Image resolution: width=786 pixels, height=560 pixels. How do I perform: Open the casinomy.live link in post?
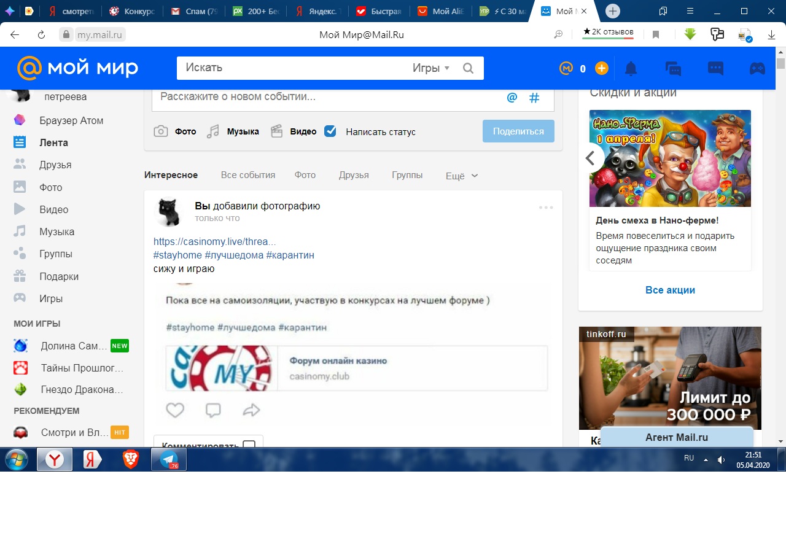tap(215, 241)
